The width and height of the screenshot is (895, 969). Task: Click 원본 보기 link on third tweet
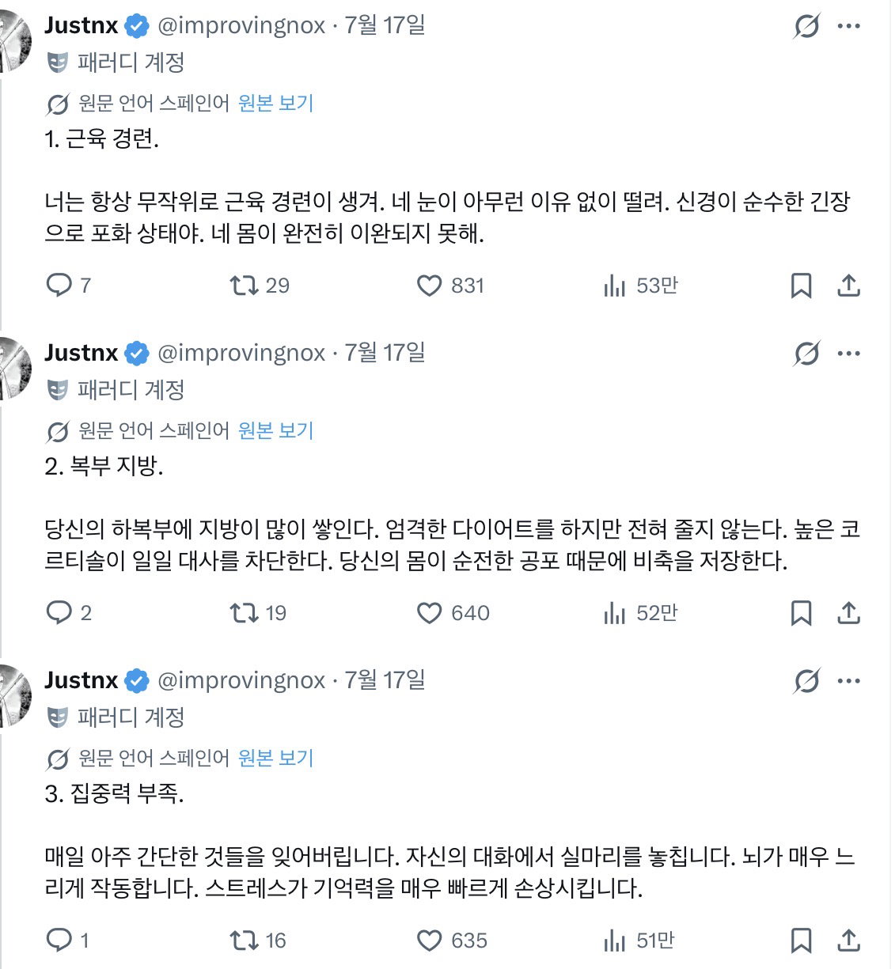(275, 759)
